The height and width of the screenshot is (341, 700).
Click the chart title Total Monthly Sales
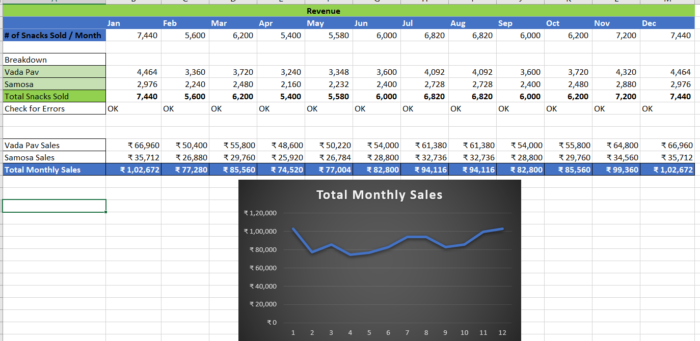click(x=379, y=194)
